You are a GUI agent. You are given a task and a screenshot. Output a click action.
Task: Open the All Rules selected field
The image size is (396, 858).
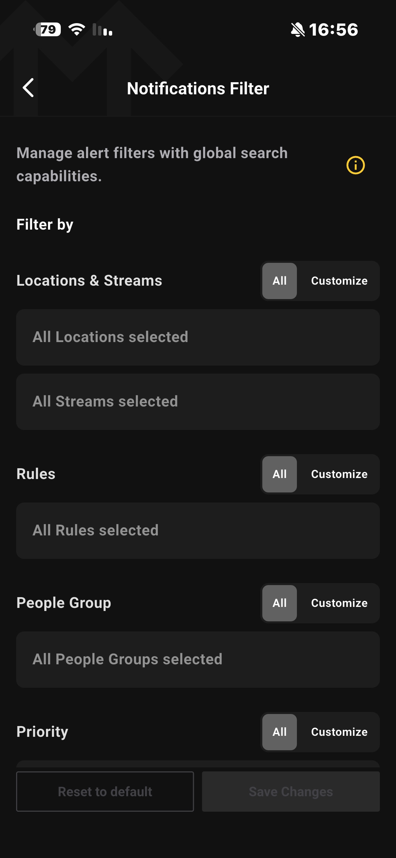coord(198,531)
